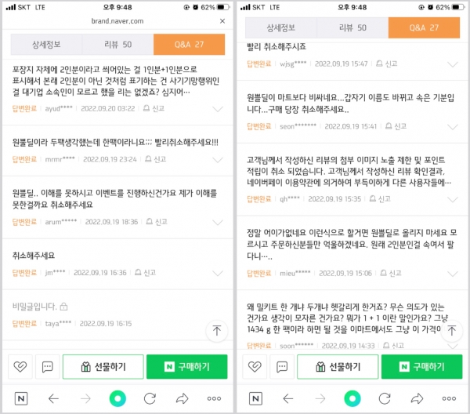
Task: Close the brand.naver.com page with X
Action: [222, 21]
